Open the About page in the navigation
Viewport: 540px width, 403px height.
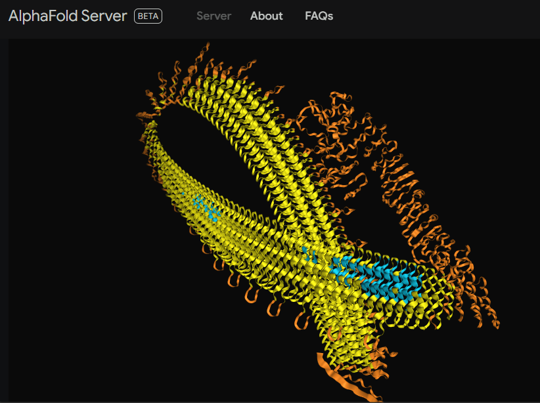tap(266, 16)
